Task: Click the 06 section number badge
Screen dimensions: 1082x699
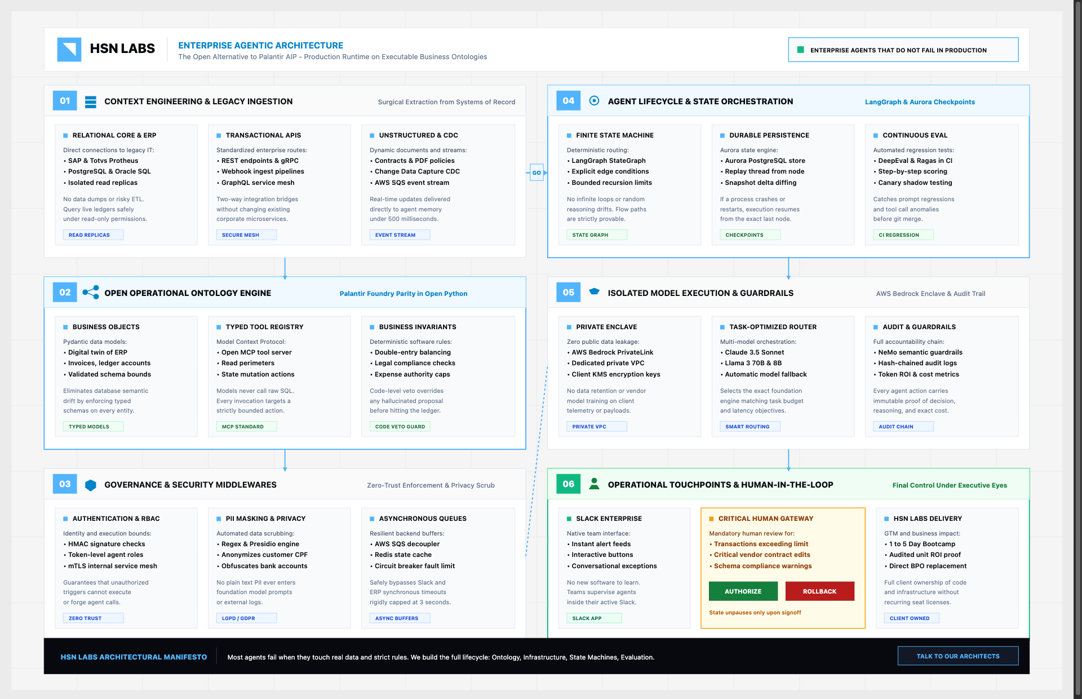Action: [x=568, y=484]
